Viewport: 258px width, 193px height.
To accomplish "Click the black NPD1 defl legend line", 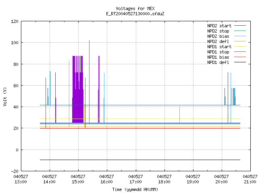I will tap(240, 62).
